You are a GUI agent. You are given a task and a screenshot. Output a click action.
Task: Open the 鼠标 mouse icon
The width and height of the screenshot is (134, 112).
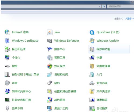pyautogui.click(x=50, y=83)
